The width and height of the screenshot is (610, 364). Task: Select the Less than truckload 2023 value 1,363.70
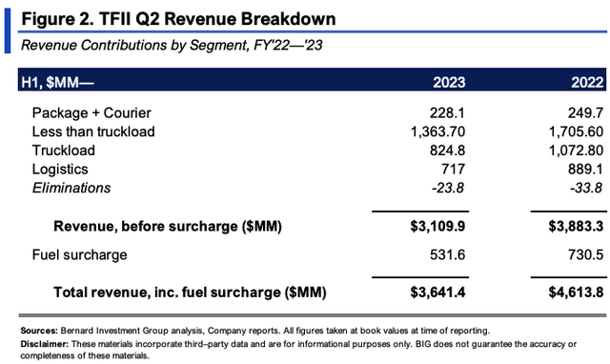[x=437, y=131]
